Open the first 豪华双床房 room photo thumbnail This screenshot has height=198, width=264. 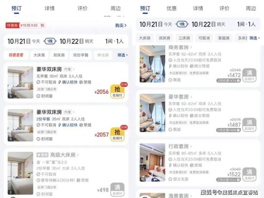tap(20, 82)
